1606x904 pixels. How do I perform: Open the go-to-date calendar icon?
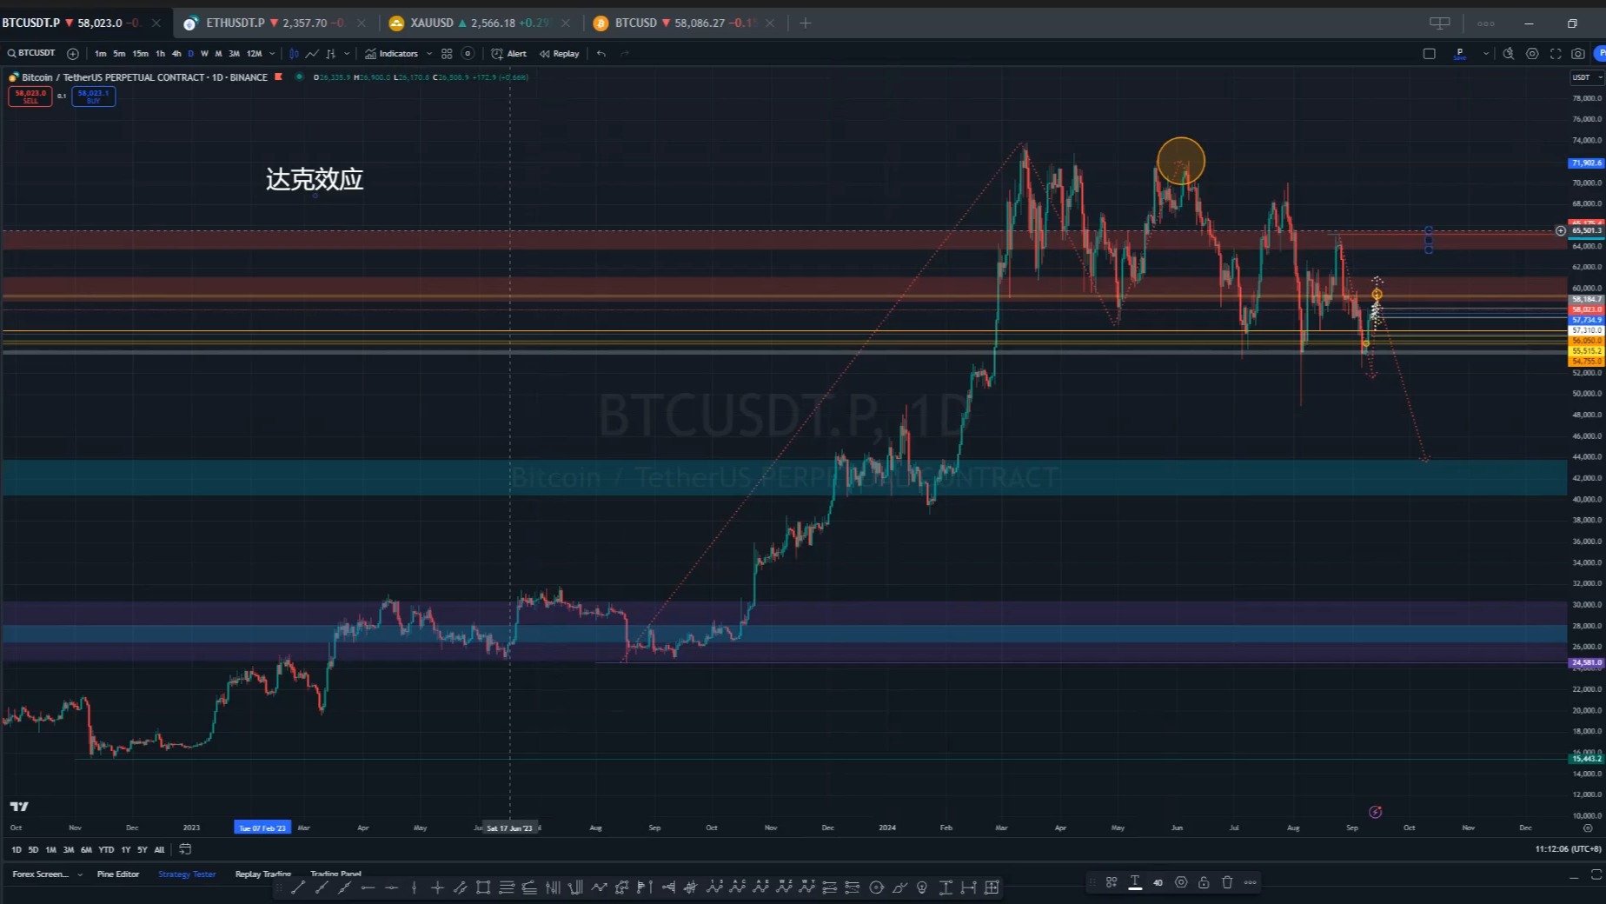pos(185,850)
